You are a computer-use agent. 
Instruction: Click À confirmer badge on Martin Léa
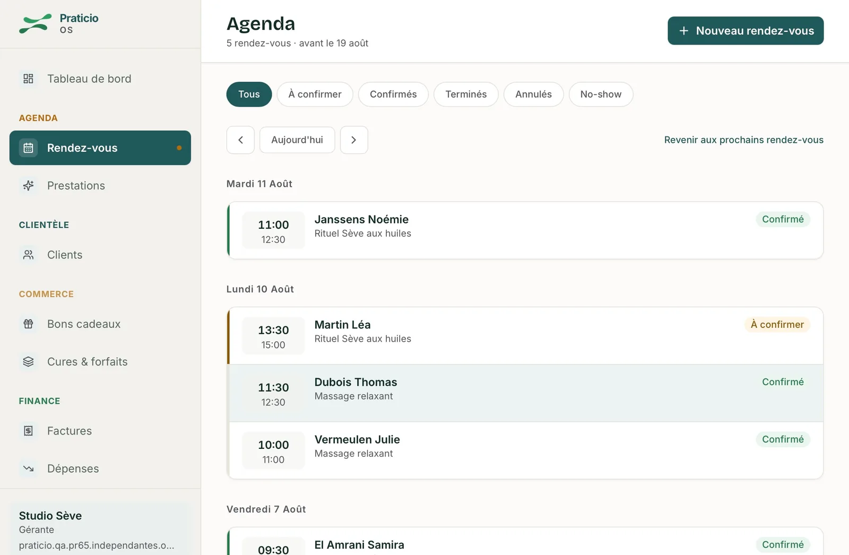tap(777, 325)
